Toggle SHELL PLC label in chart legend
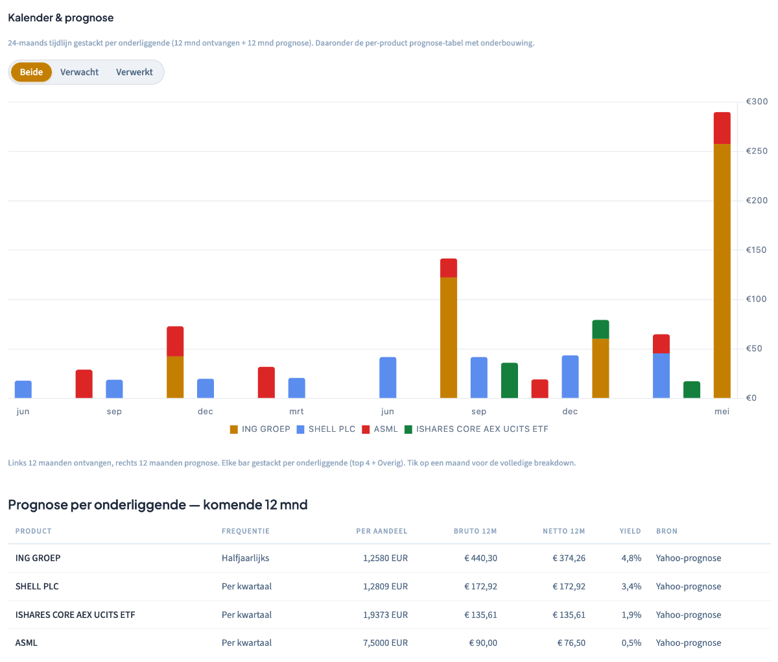 [332, 429]
